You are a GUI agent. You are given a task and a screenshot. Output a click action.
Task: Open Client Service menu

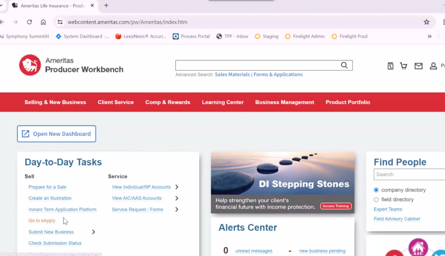(x=116, y=102)
